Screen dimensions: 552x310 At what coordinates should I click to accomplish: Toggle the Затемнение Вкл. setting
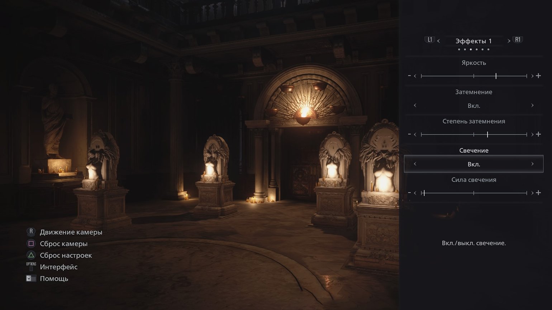coord(474,106)
